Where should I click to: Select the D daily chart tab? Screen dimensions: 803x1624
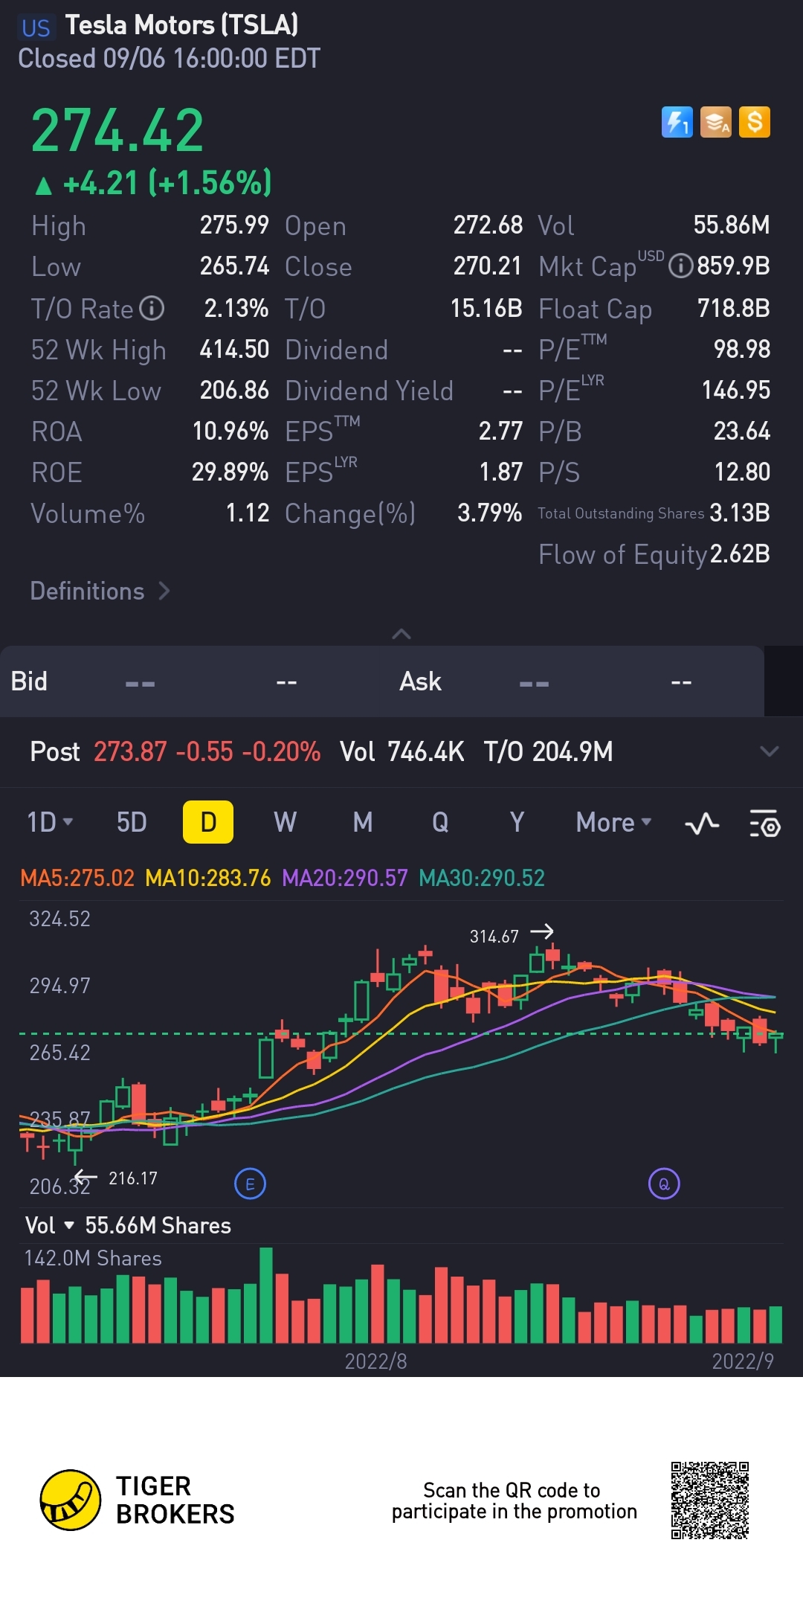click(208, 822)
